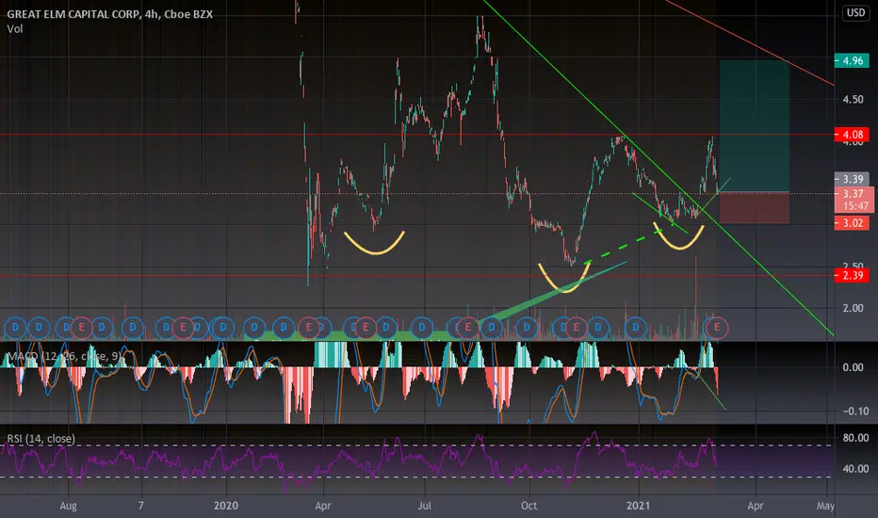Click the D dividend marker above Jul

422,327
